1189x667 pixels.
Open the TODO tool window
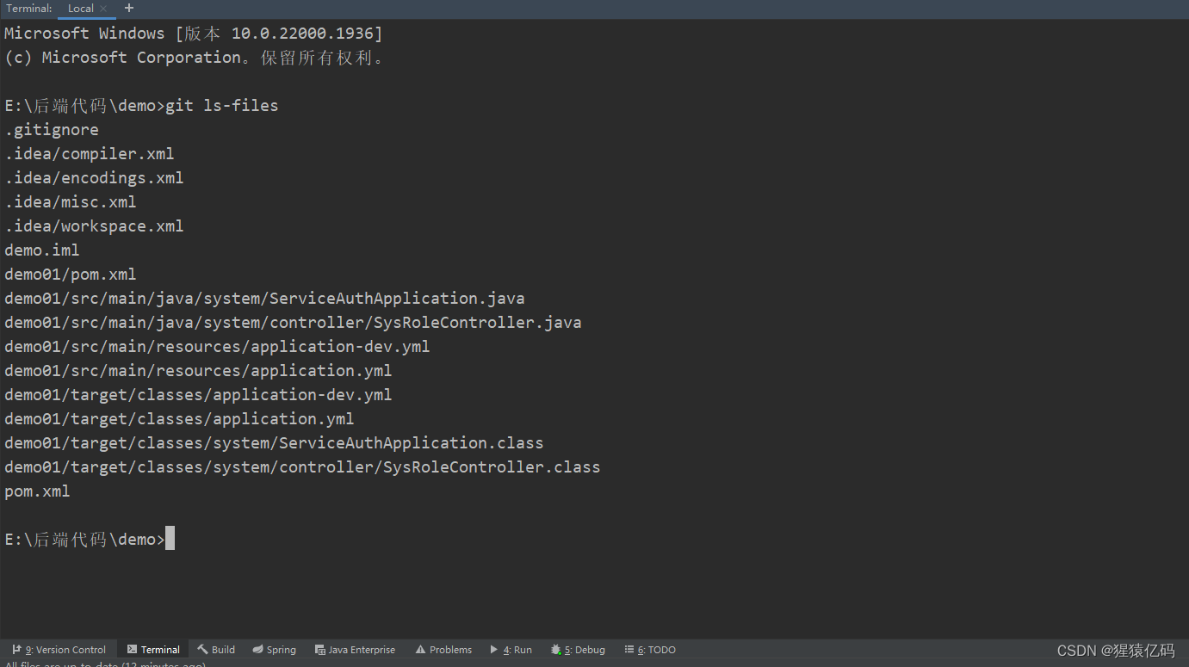coord(650,650)
